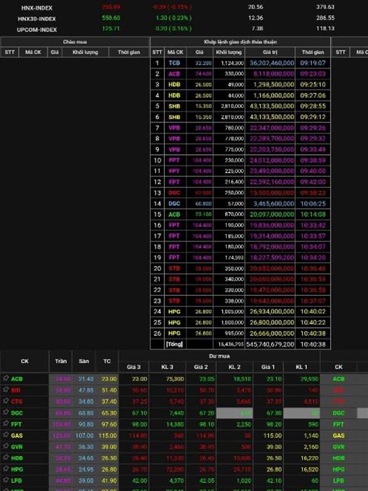Select STB volume 350,000
This screenshot has height=491, width=368.
(234, 269)
